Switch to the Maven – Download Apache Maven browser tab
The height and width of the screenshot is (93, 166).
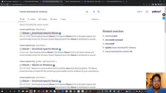tap(73, 2)
